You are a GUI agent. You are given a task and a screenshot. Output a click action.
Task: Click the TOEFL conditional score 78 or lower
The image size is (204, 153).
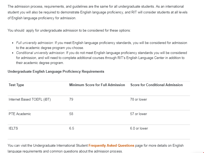pos(138,99)
